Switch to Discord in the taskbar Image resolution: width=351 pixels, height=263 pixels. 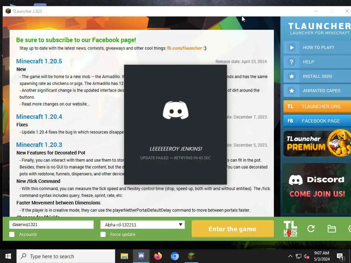pyautogui.click(x=141, y=256)
